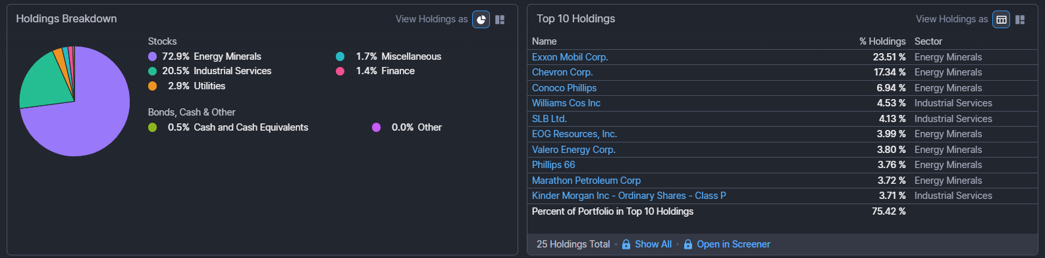
Task: Open Valero Energy Corp. link
Action: point(574,150)
